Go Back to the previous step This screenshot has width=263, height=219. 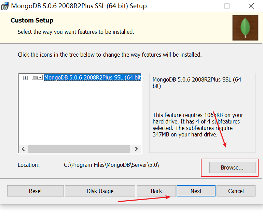coord(156,191)
